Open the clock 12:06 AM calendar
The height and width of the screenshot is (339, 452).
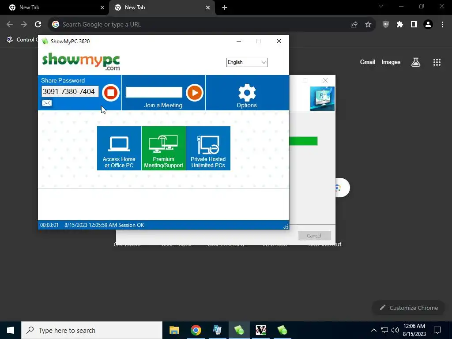414,330
